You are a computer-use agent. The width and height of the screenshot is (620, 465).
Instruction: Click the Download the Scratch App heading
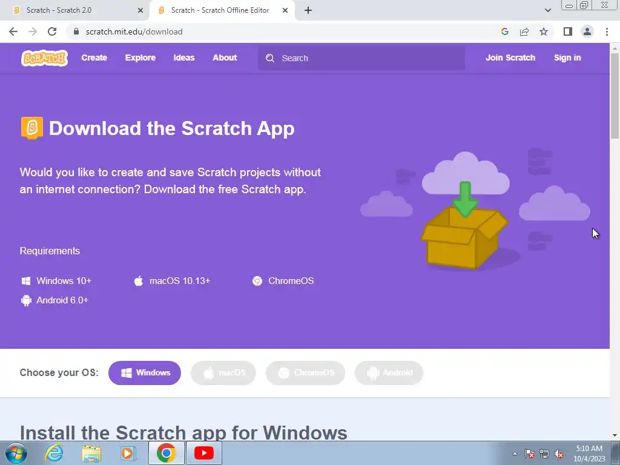(x=171, y=128)
